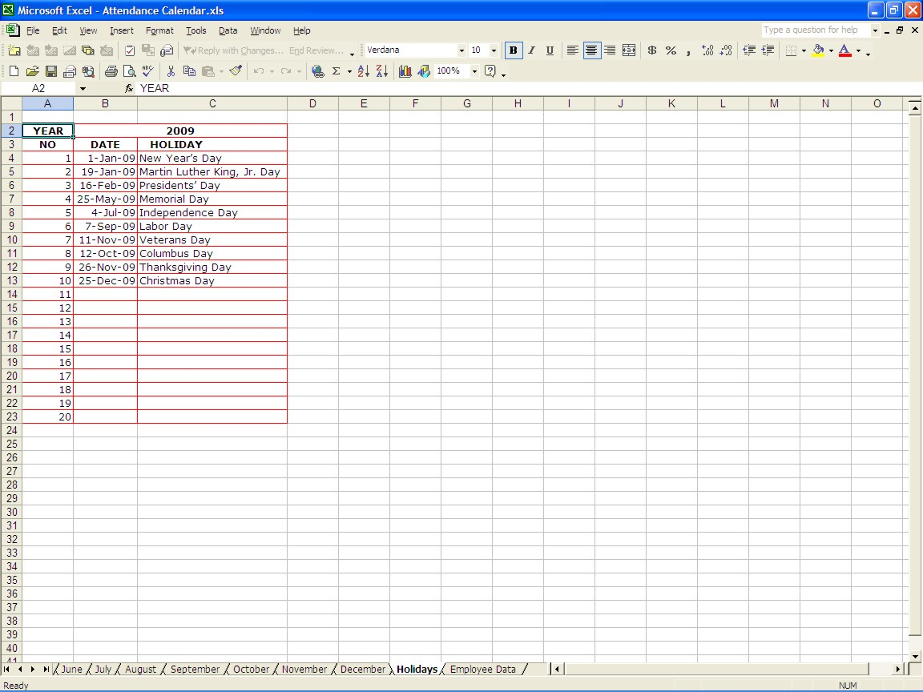Click the Format Painter brush icon
Viewport: 923px width, 692px height.
(236, 71)
